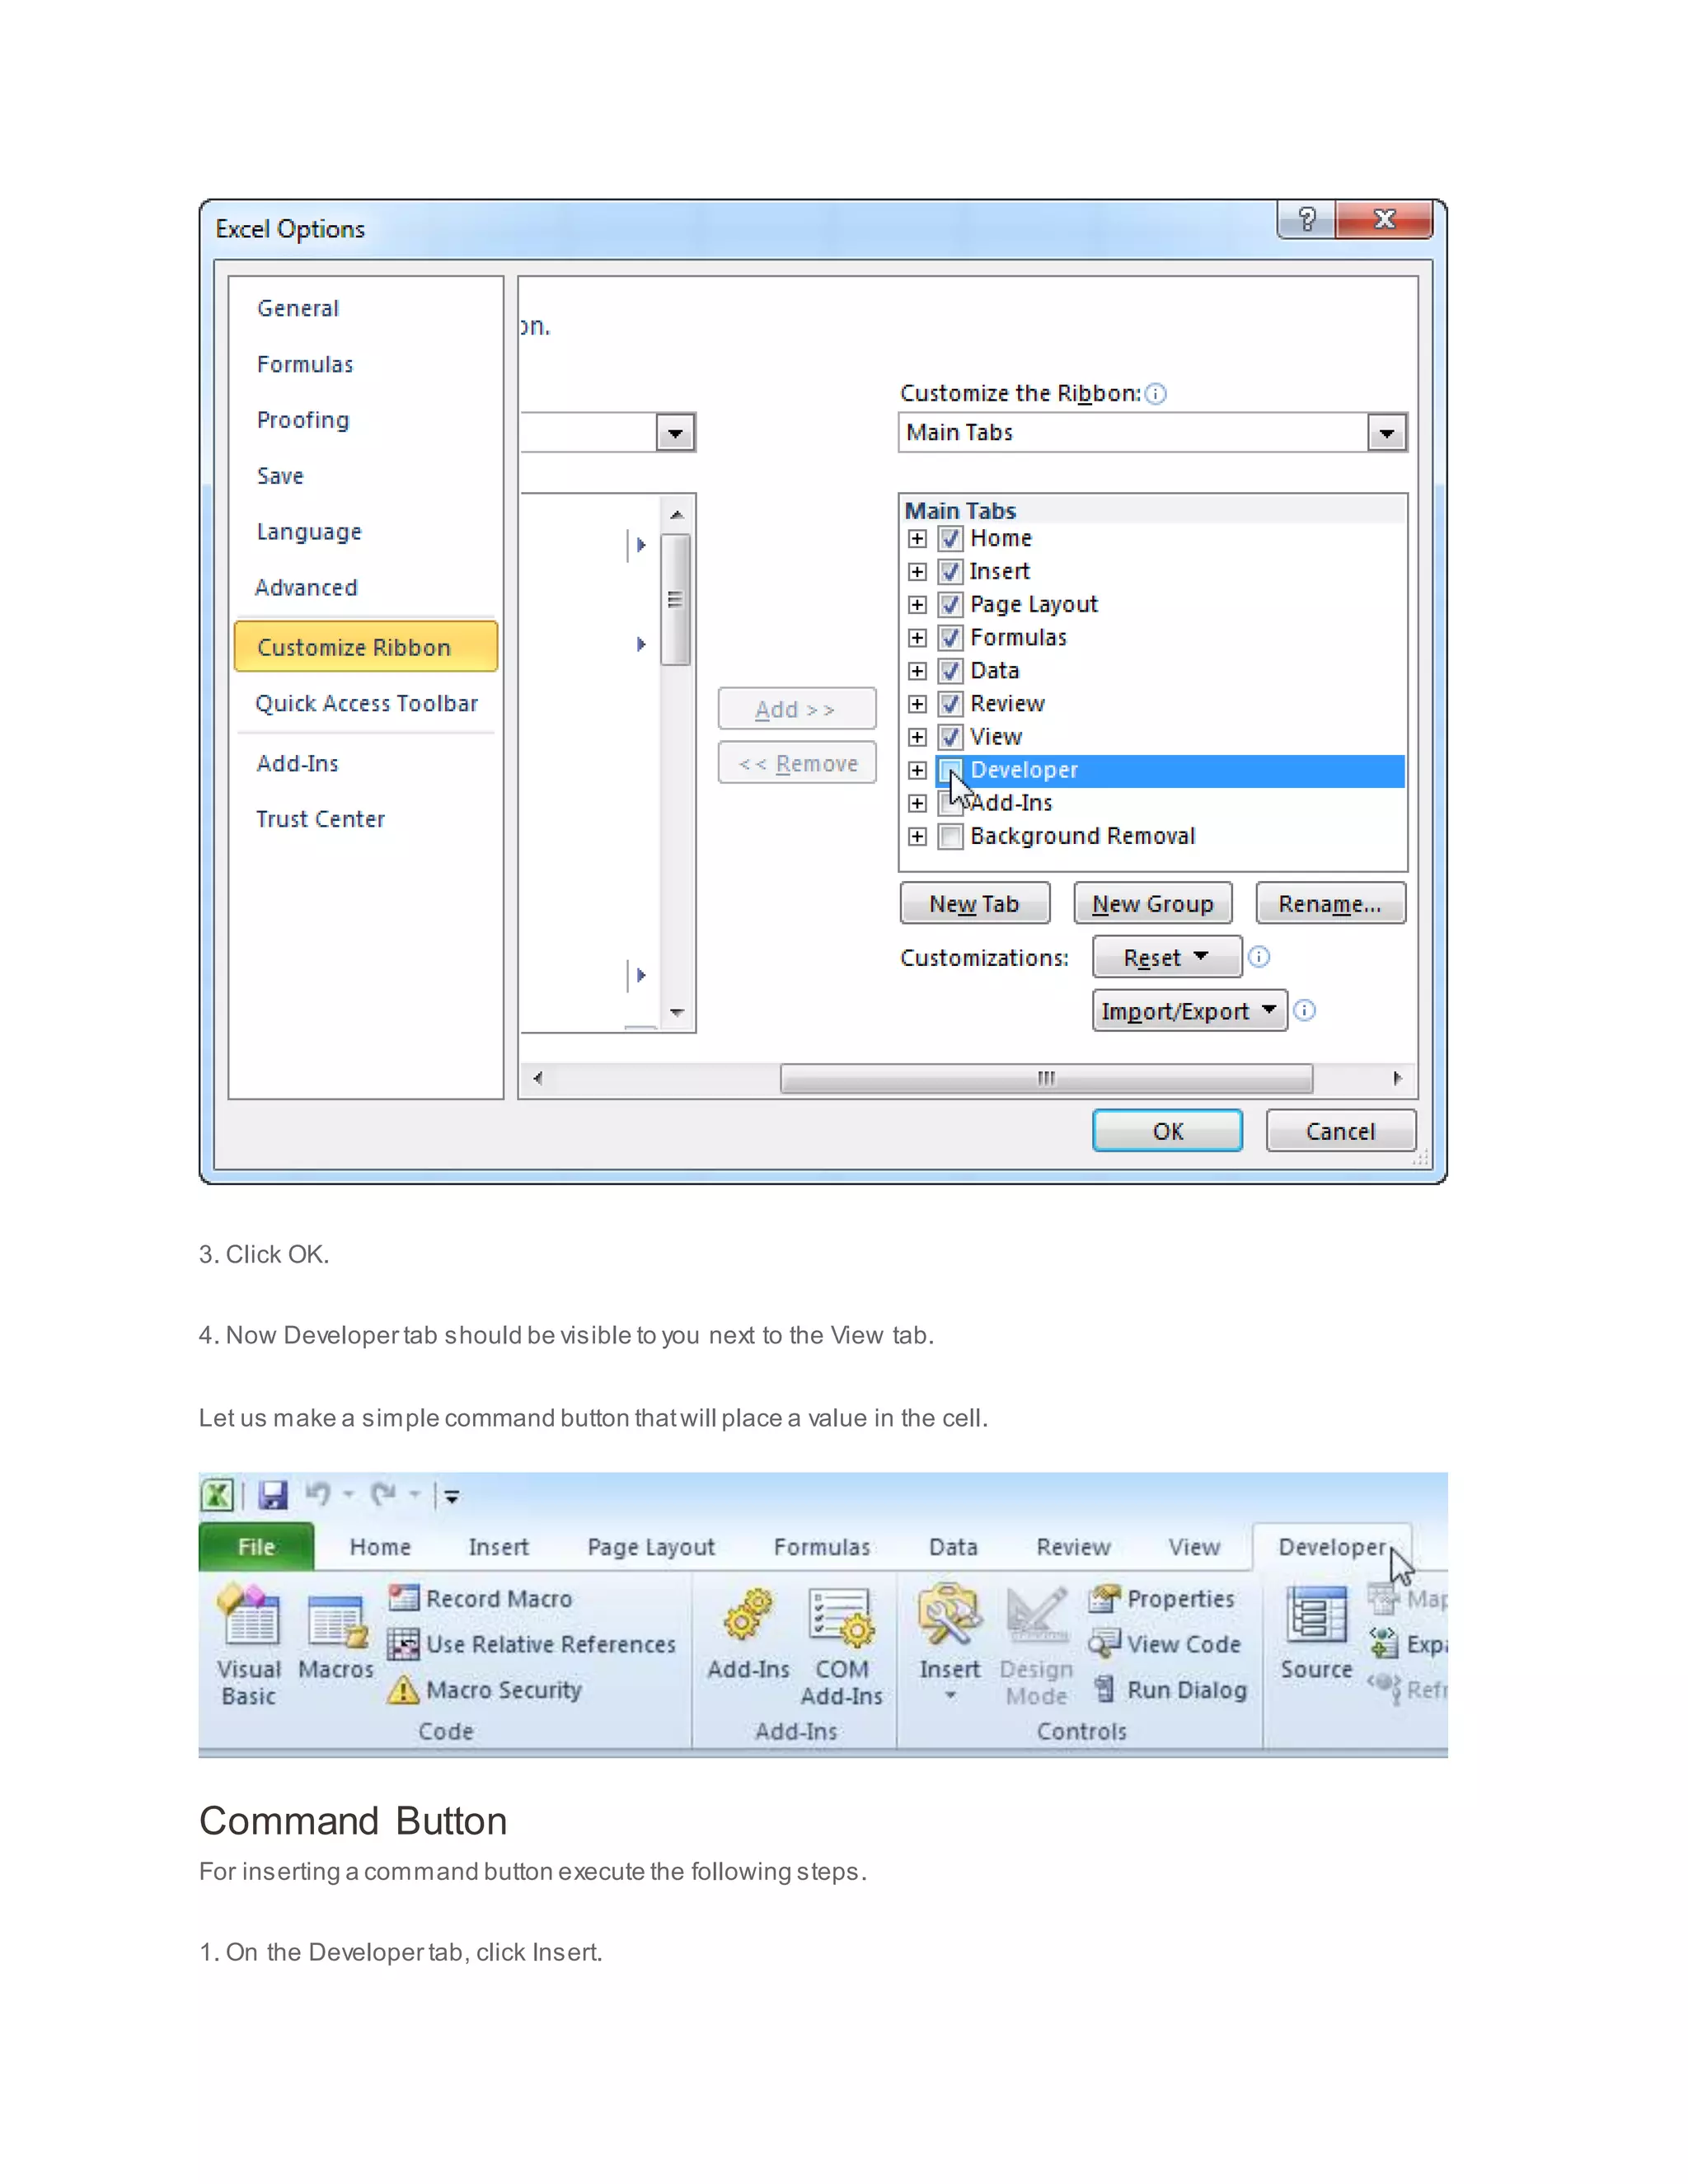Save the workbook from quick access toolbar

pyautogui.click(x=273, y=1495)
